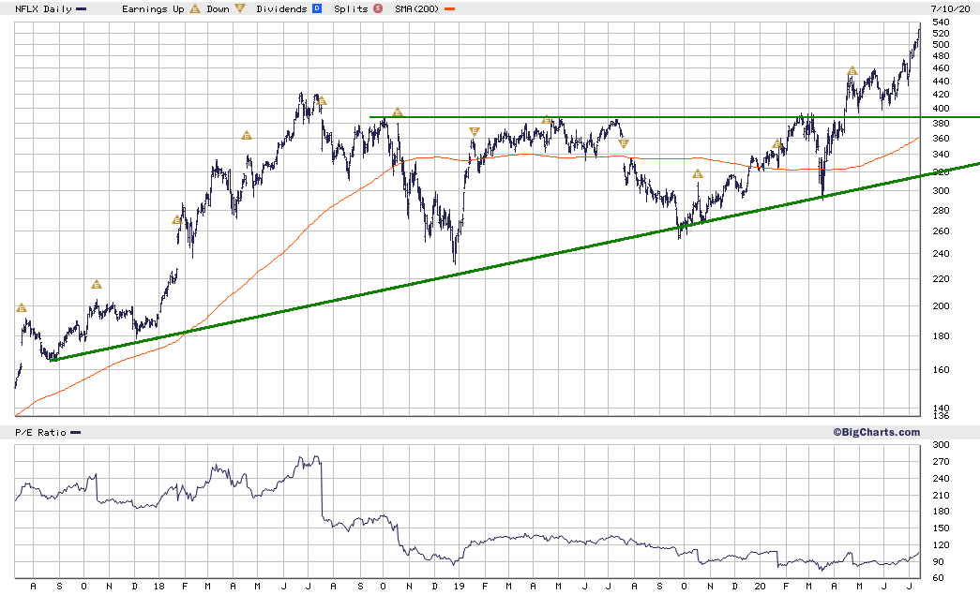Viewport: 980px width, 595px height.
Task: Click the dark NFLX Daily legend line marker
Action: click(81, 8)
